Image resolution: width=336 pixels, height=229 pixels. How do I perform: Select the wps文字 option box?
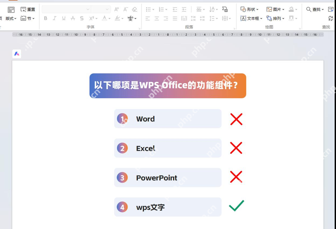click(168, 207)
